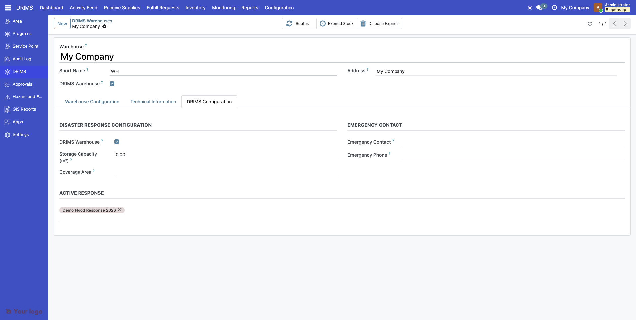Open Hazard and Emergency in the sidebar
Viewport: 636px width, 320px height.
24,97
